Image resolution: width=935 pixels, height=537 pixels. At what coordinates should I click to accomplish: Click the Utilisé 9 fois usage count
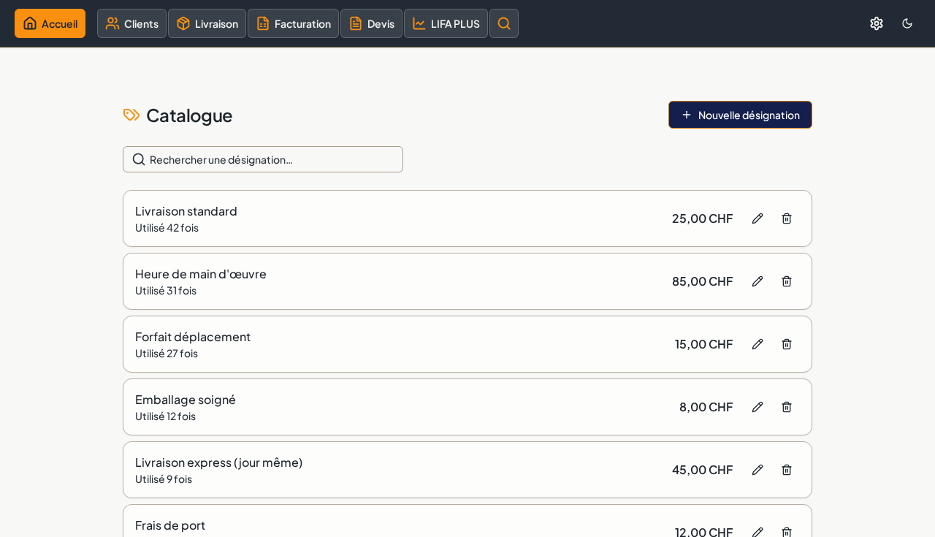(x=164, y=479)
